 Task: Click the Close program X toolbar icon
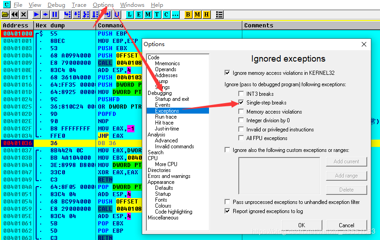[x=23, y=15]
